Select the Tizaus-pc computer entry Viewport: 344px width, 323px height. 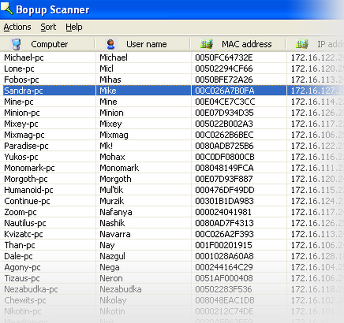click(x=22, y=279)
